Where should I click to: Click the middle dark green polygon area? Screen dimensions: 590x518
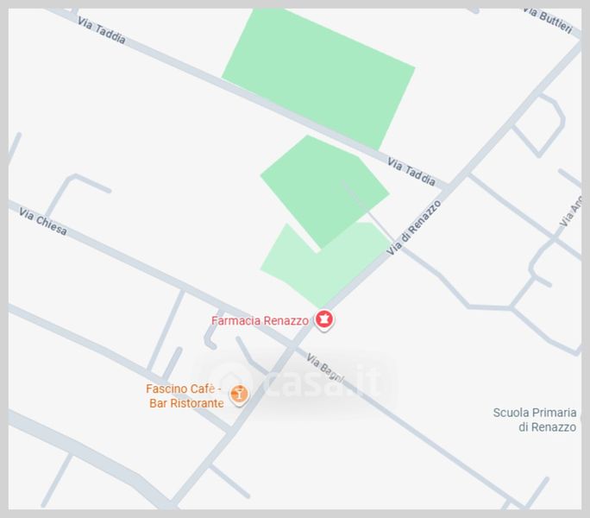click(x=324, y=190)
